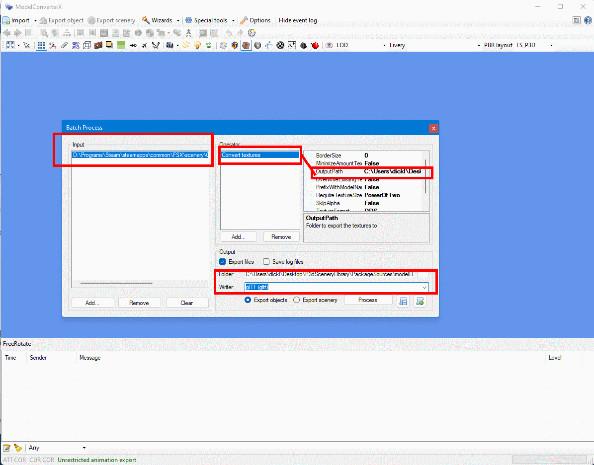Image resolution: width=594 pixels, height=465 pixels.
Task: Select the Export scenery radio button
Action: tap(297, 300)
